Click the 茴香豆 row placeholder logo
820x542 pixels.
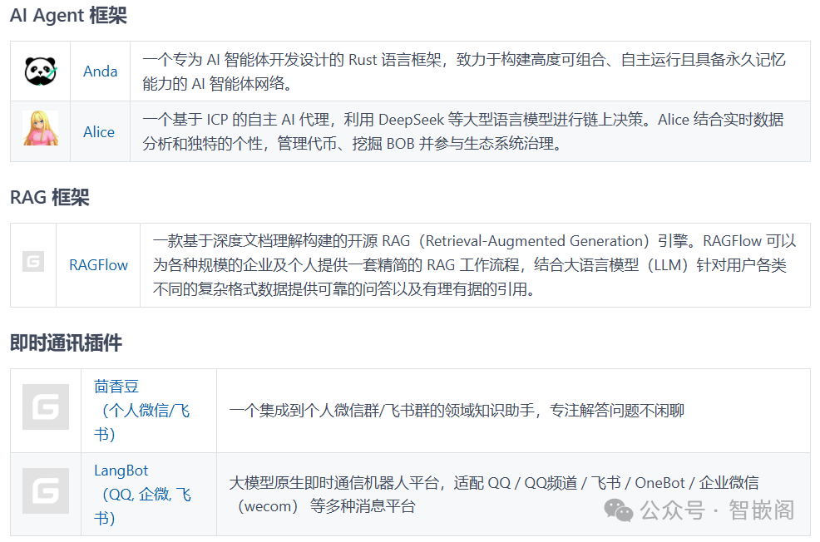click(46, 406)
